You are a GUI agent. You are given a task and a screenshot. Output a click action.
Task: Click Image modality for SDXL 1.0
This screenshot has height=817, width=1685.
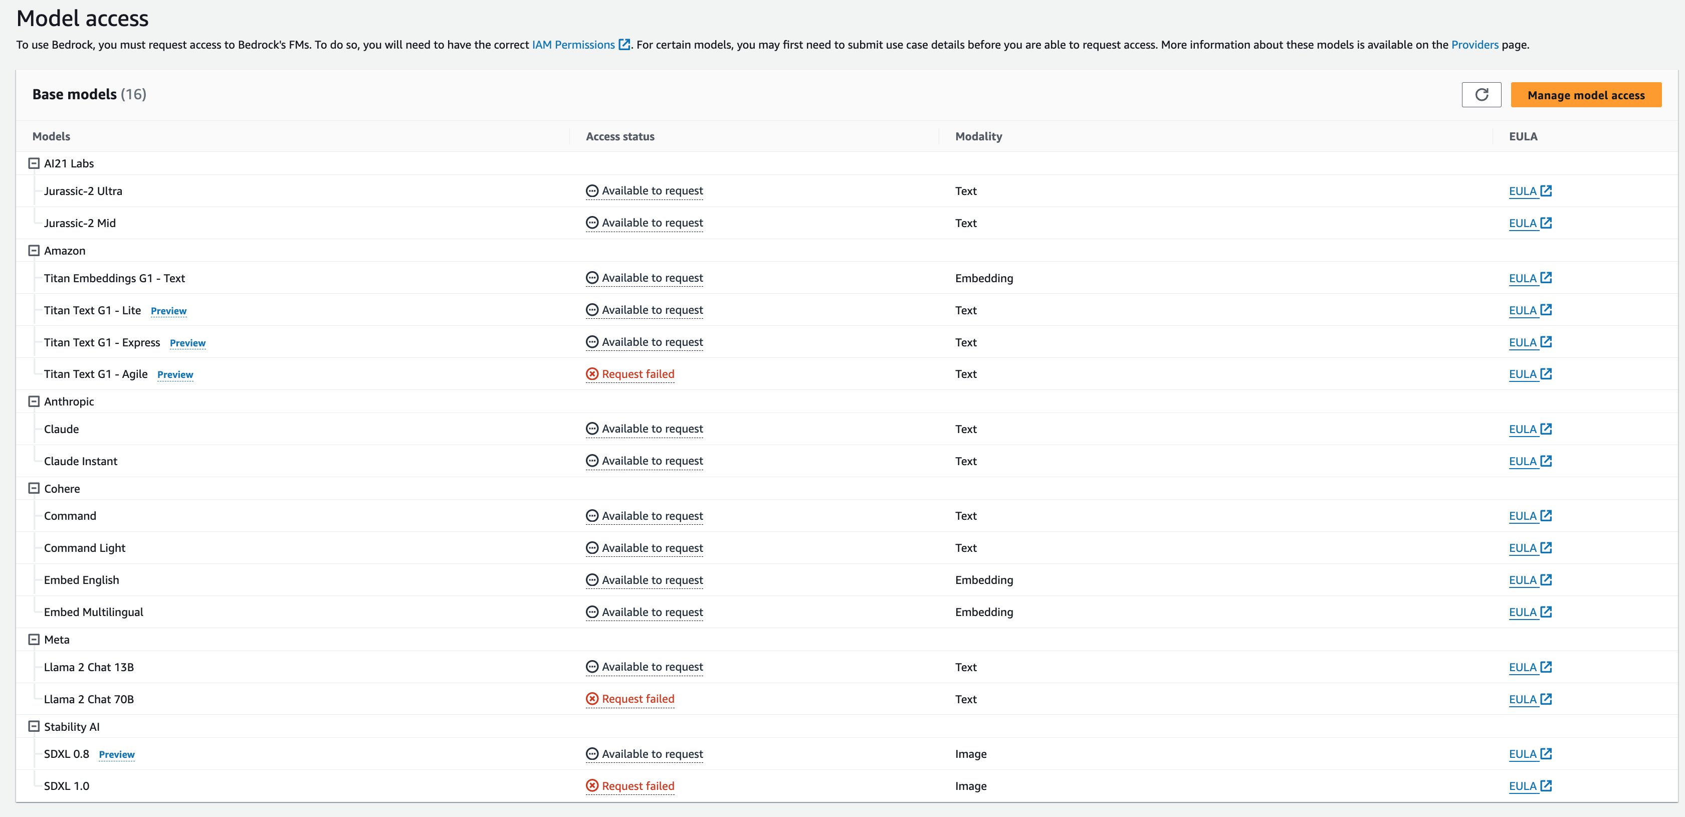(971, 786)
